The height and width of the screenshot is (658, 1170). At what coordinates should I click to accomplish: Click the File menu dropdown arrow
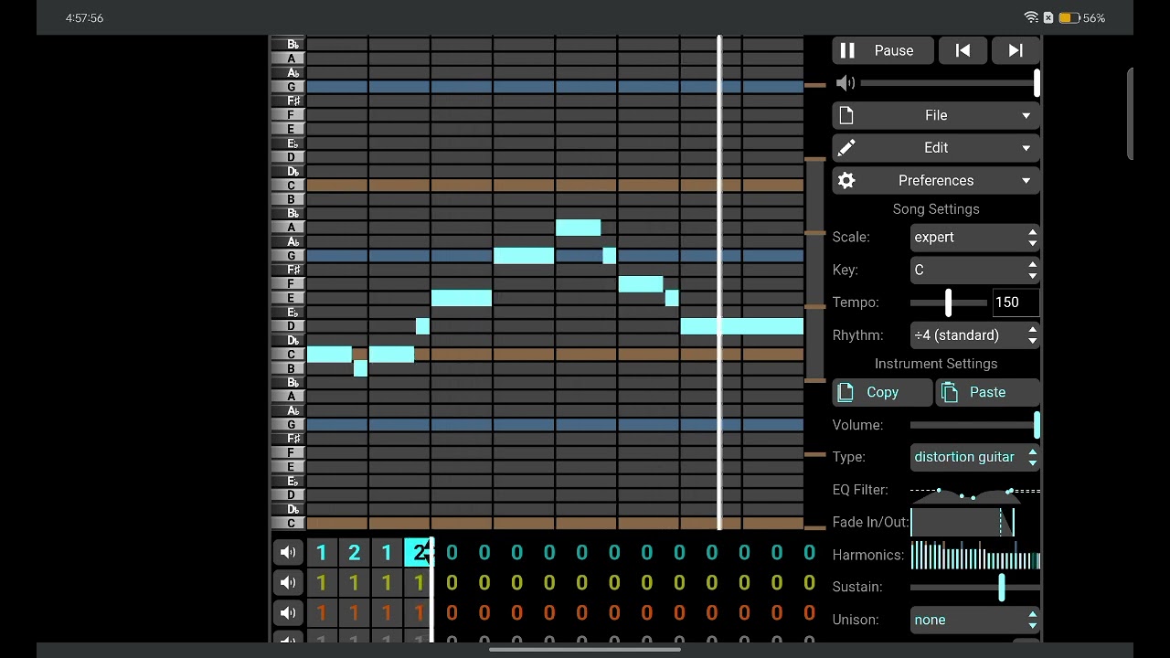pyautogui.click(x=1026, y=116)
